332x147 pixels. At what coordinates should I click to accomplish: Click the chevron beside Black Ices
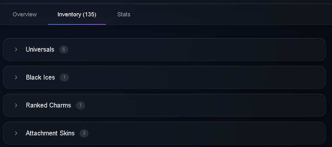pos(16,77)
